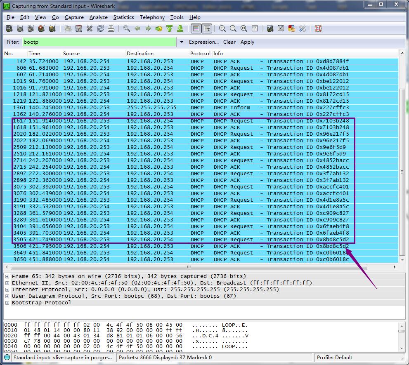This screenshot has width=409, height=365.
Task: Open the Capture Filters dialog icon
Action: pyautogui.click(x=270, y=28)
